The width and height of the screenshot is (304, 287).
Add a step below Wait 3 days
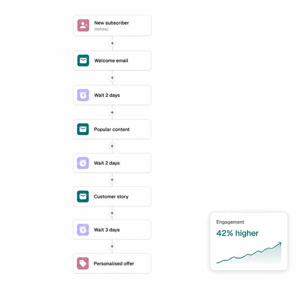(x=112, y=246)
